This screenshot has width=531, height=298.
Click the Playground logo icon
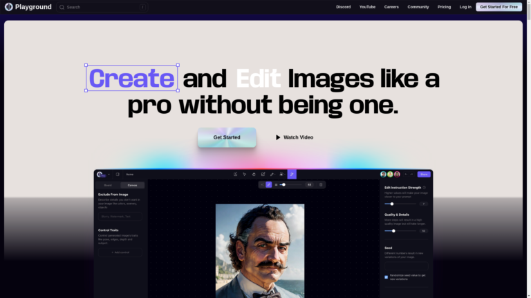coord(9,7)
